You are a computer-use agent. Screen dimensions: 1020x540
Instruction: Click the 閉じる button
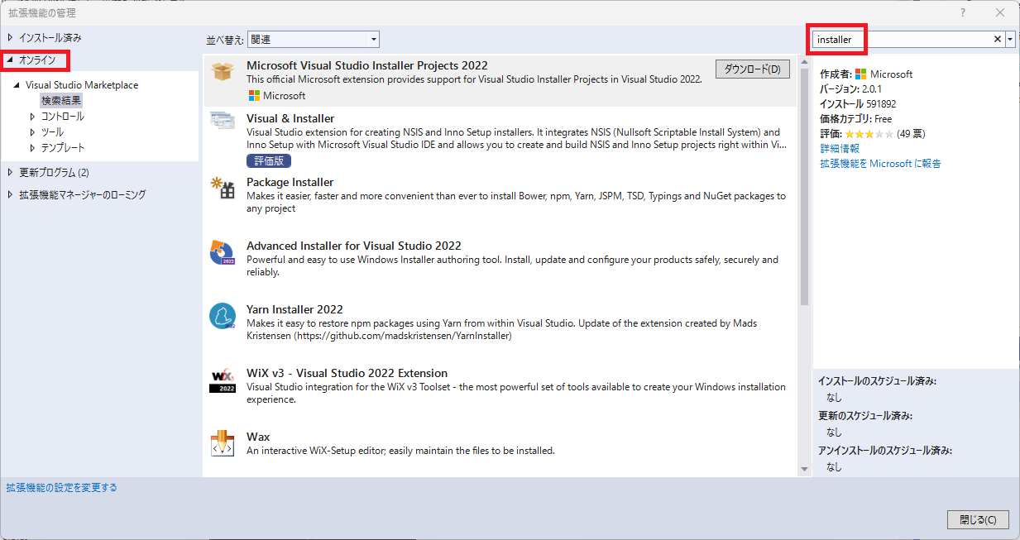point(977,519)
